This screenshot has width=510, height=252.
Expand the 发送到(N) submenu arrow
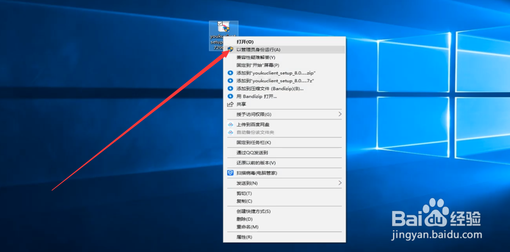(x=340, y=183)
